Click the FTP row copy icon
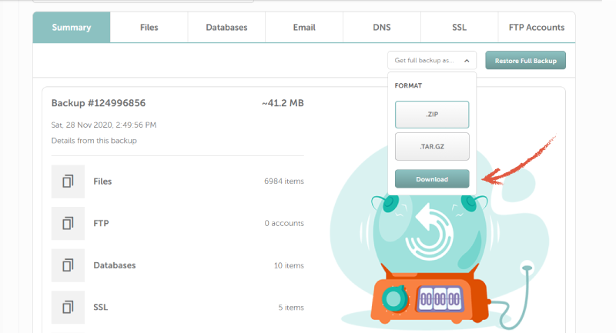Screen dimensions: 616x333 click(x=68, y=223)
